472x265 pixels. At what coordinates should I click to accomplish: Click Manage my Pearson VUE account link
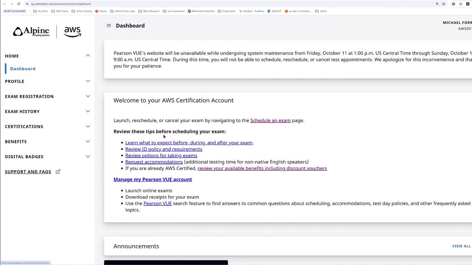tap(153, 180)
